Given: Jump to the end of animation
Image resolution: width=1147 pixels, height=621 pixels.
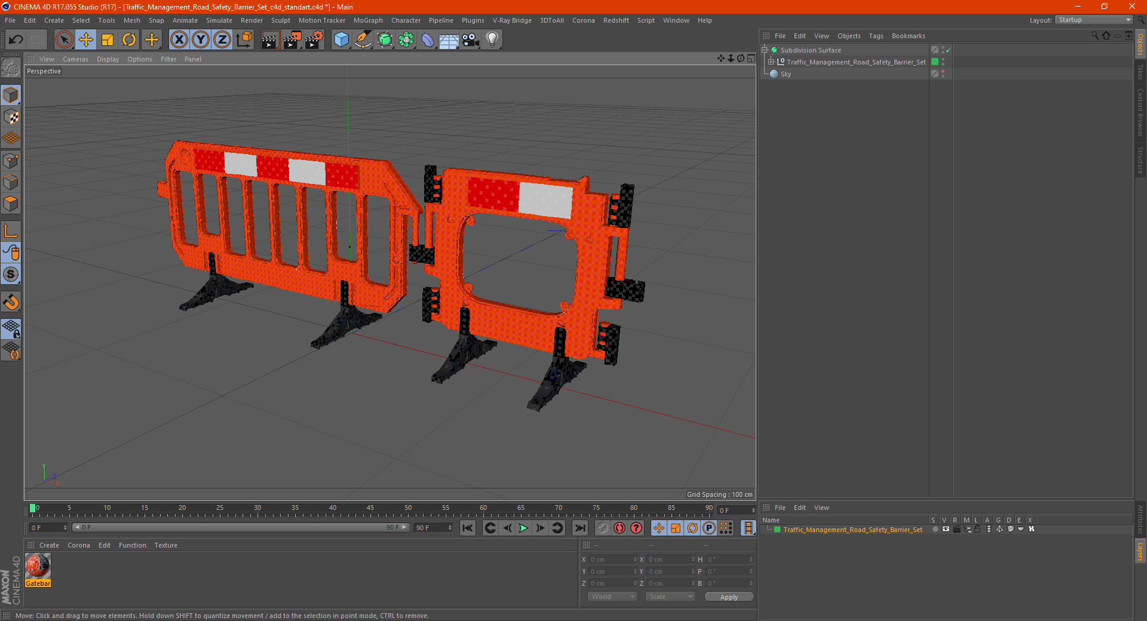Looking at the screenshot, I should coord(579,528).
